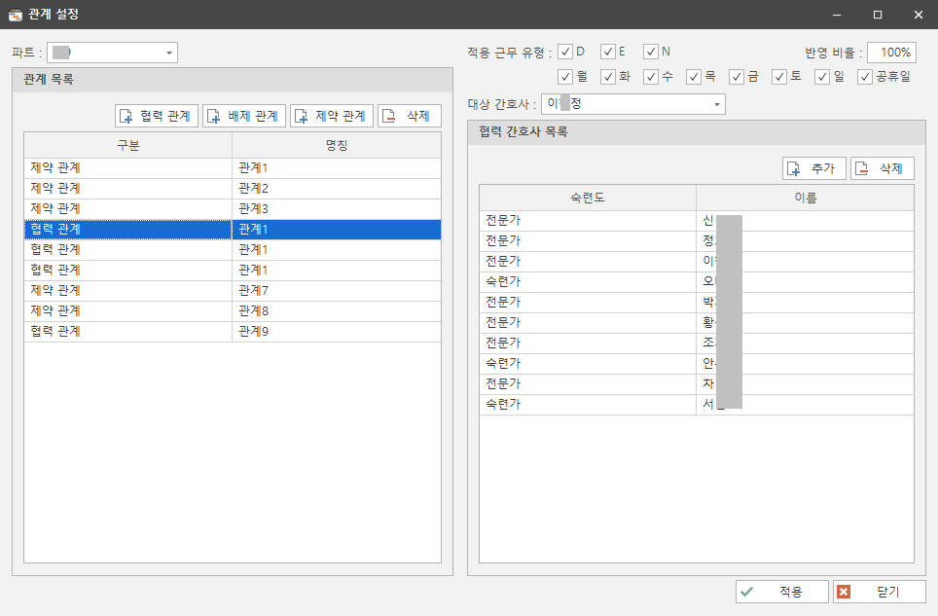Select the 관계9 name cell

coord(337,331)
